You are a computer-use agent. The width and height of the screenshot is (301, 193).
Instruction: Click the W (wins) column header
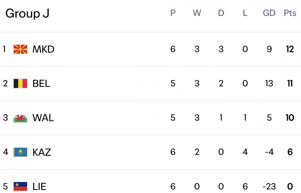point(197,13)
